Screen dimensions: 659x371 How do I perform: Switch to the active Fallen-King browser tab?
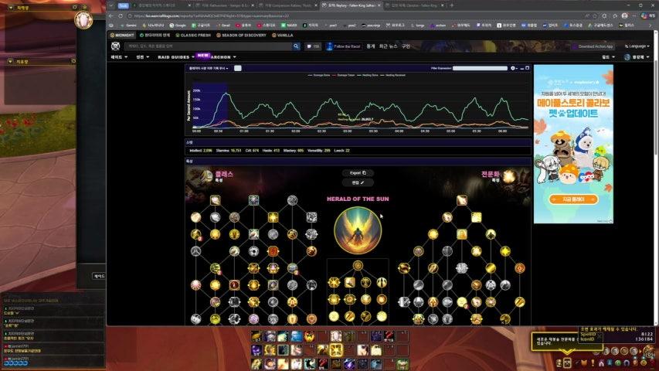(352, 5)
